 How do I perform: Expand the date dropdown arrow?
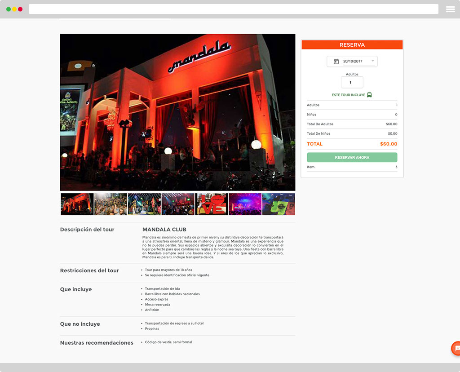[x=372, y=61]
